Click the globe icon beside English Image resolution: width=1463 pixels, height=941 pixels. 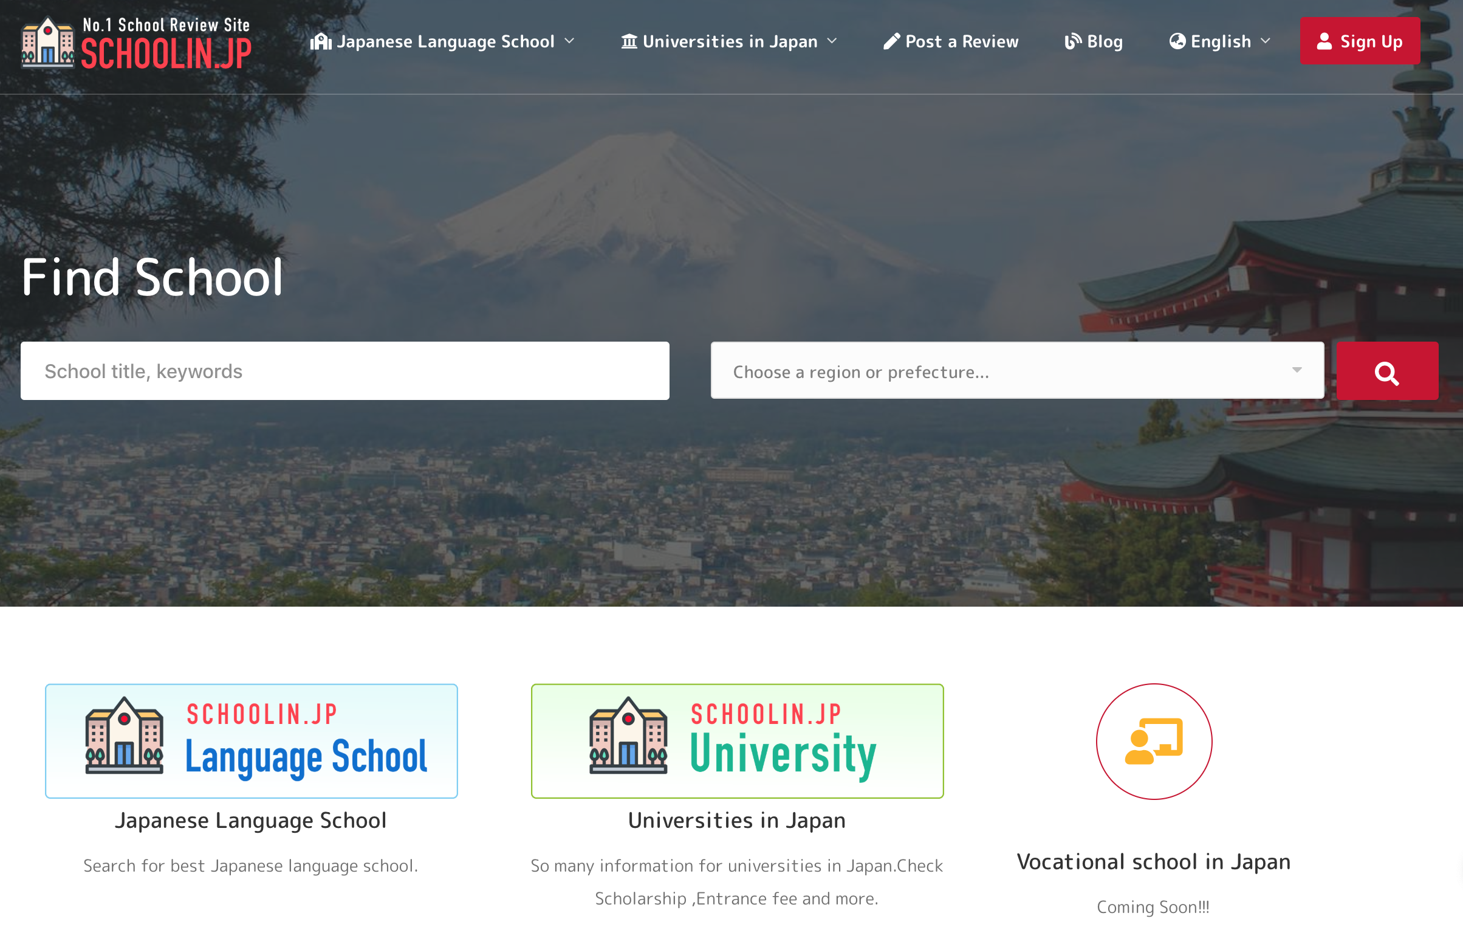1177,41
